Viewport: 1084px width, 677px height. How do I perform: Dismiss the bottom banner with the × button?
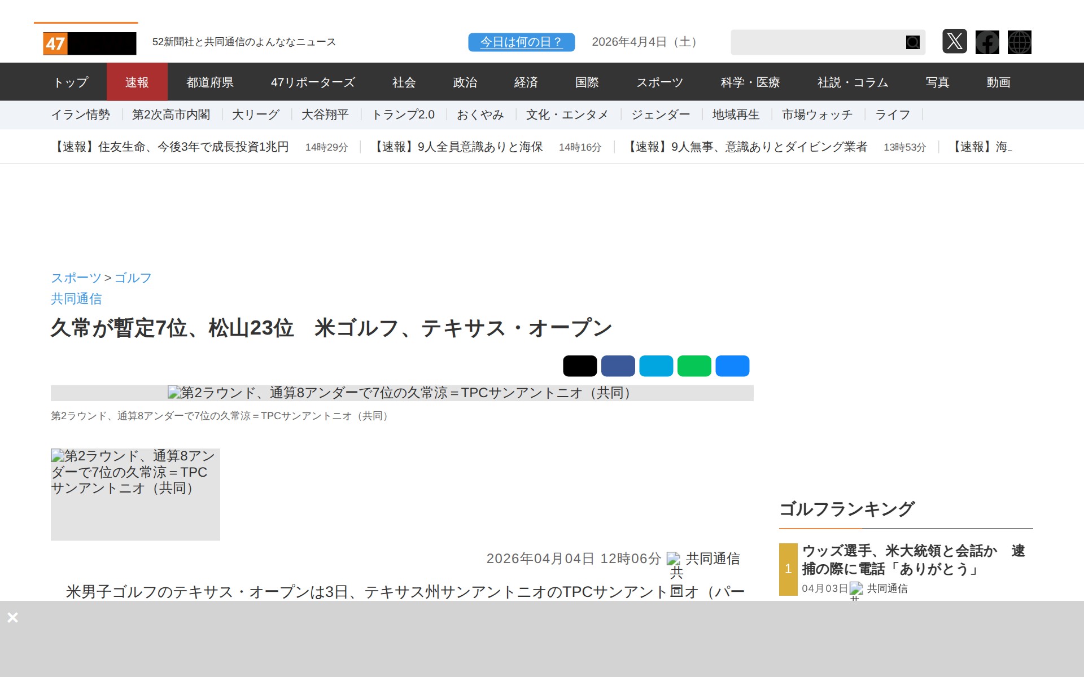tap(12, 617)
